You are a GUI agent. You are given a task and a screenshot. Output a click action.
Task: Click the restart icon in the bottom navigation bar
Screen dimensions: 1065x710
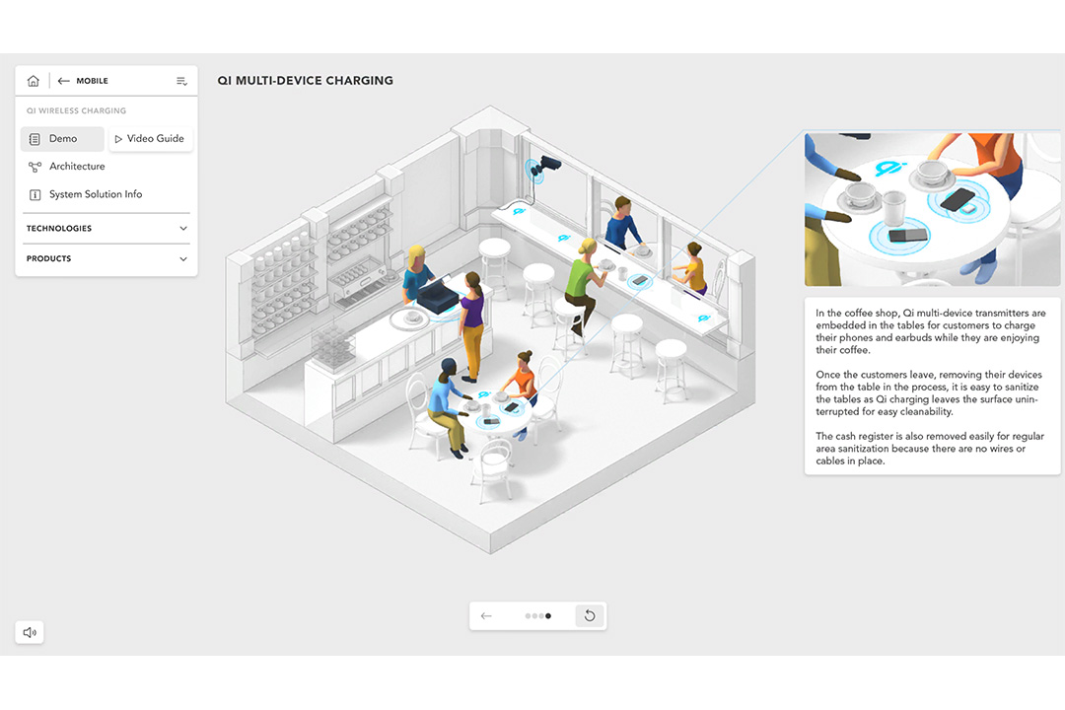tap(590, 615)
